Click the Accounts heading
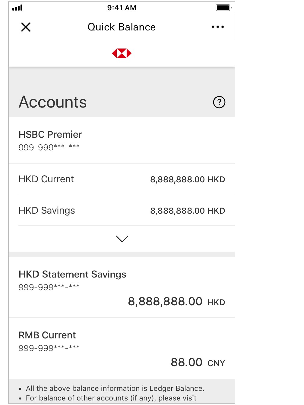 tap(53, 102)
